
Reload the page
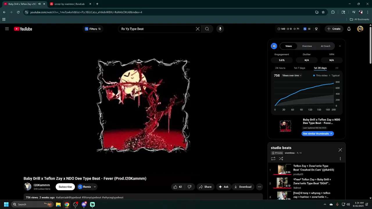18,12
